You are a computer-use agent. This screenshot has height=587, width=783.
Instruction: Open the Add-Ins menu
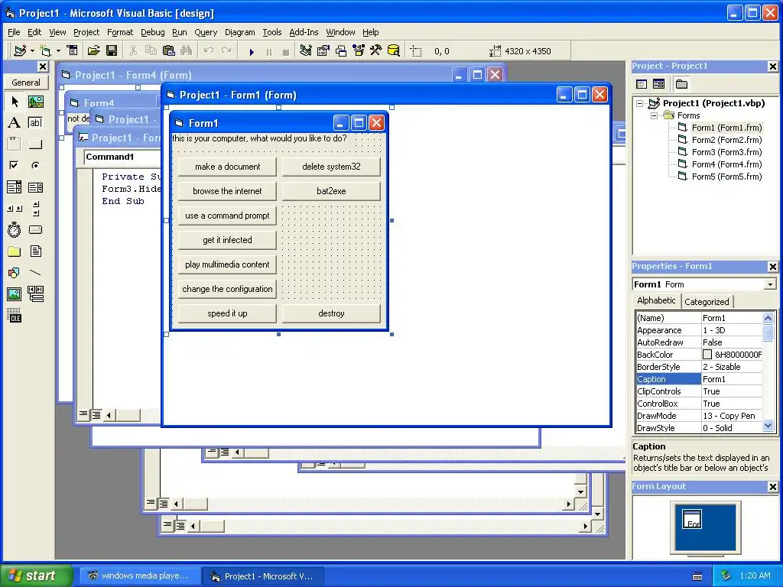304,32
